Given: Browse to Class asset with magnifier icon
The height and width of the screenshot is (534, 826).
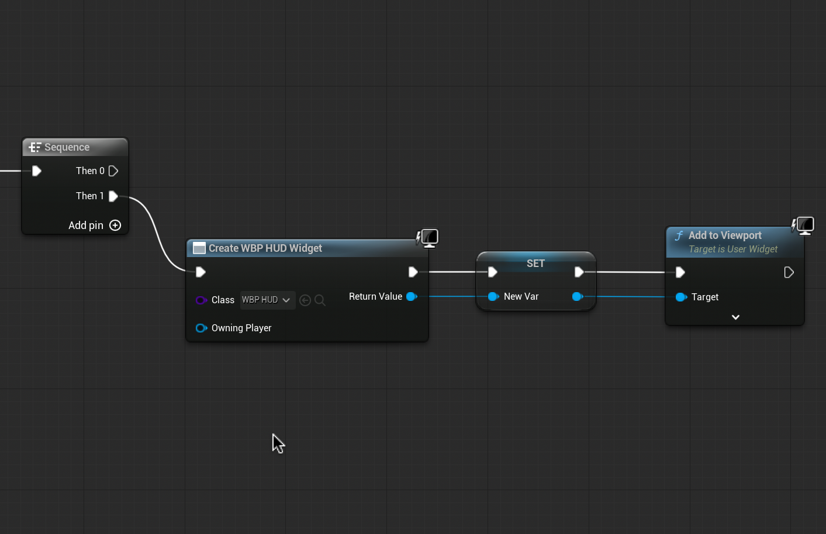Looking at the screenshot, I should point(320,300).
